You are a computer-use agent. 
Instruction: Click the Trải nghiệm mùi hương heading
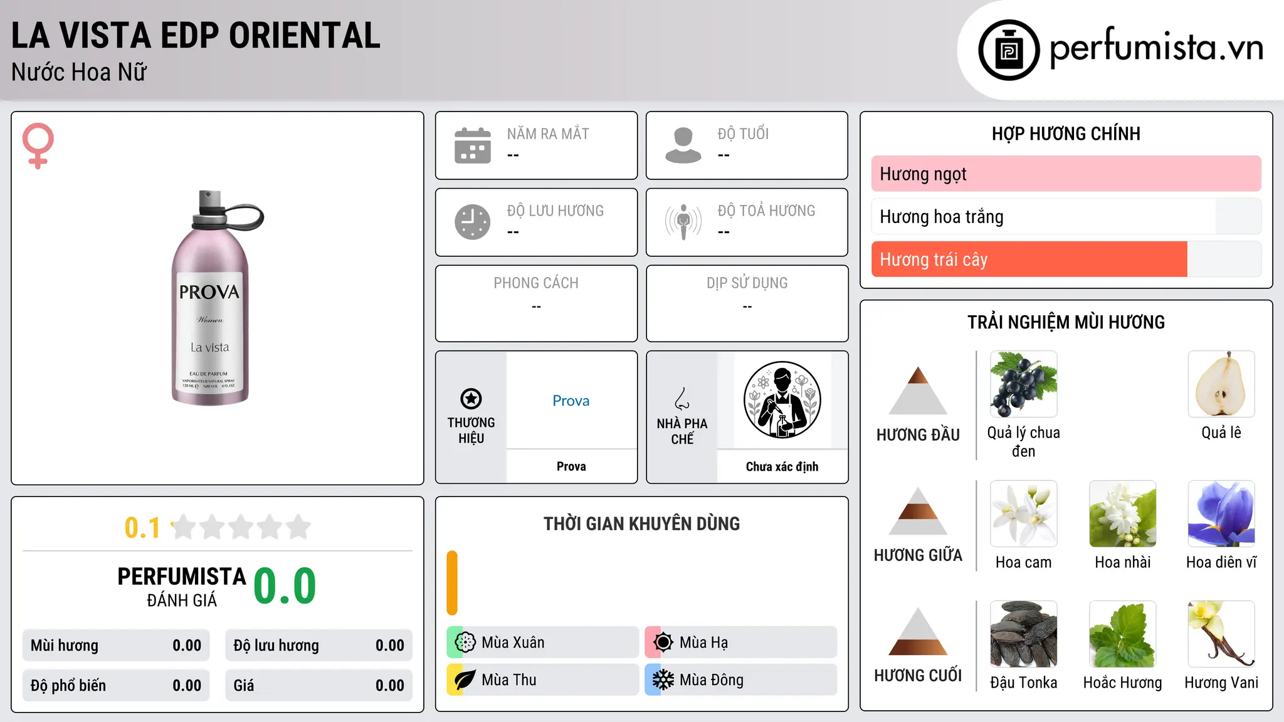pos(1066,322)
